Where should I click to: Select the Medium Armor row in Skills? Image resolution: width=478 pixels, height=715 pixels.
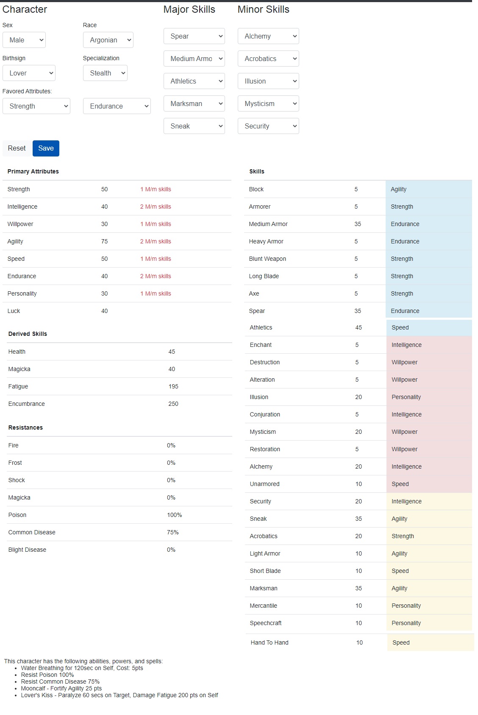[x=358, y=224]
